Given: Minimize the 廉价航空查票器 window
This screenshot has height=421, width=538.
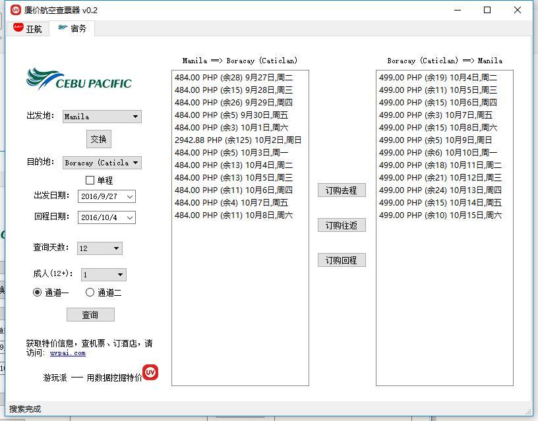Looking at the screenshot, I should pos(458,10).
